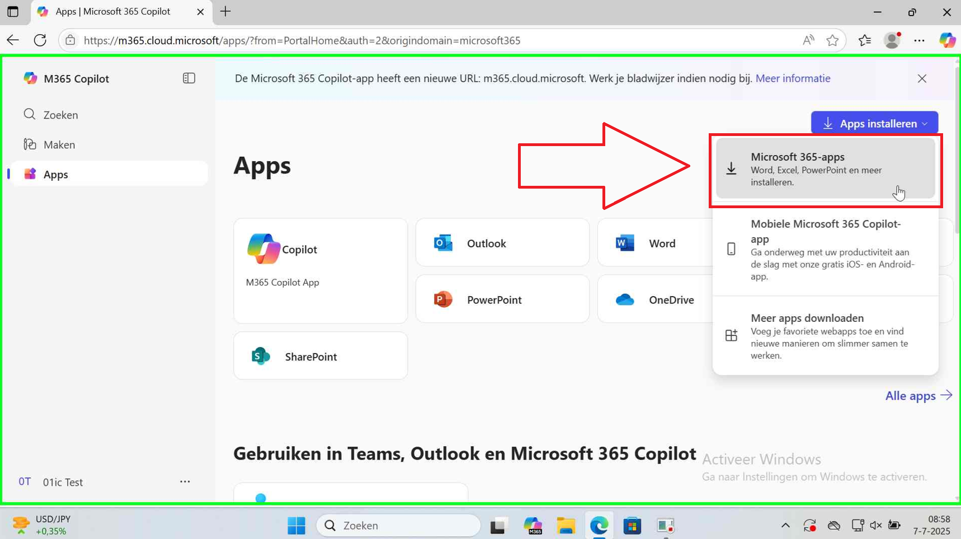Open account options for 01ic Test

(x=185, y=481)
